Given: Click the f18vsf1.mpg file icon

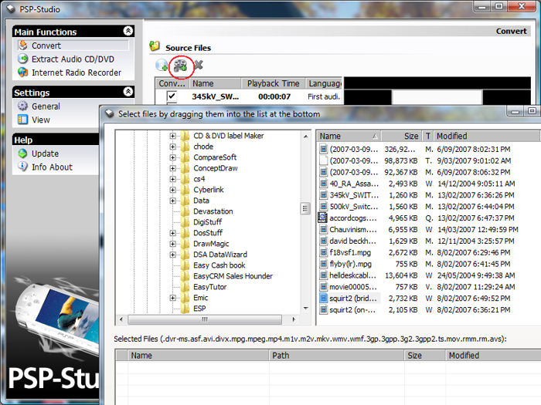Looking at the screenshot, I should [x=323, y=252].
